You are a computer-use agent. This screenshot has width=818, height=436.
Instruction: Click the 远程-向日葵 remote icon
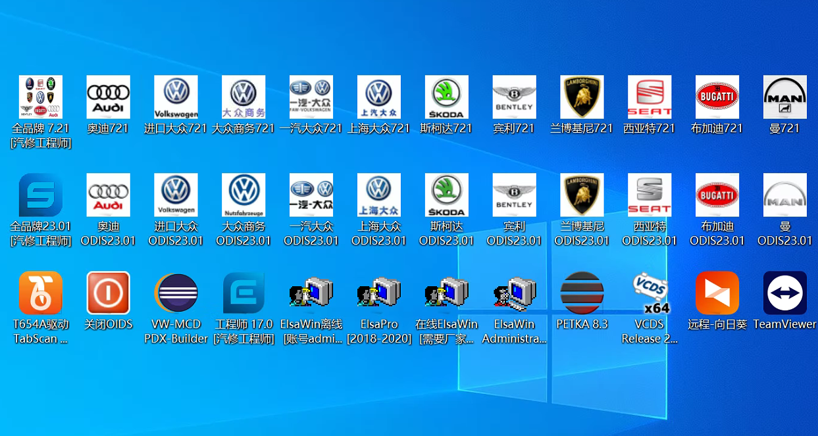coord(717,293)
